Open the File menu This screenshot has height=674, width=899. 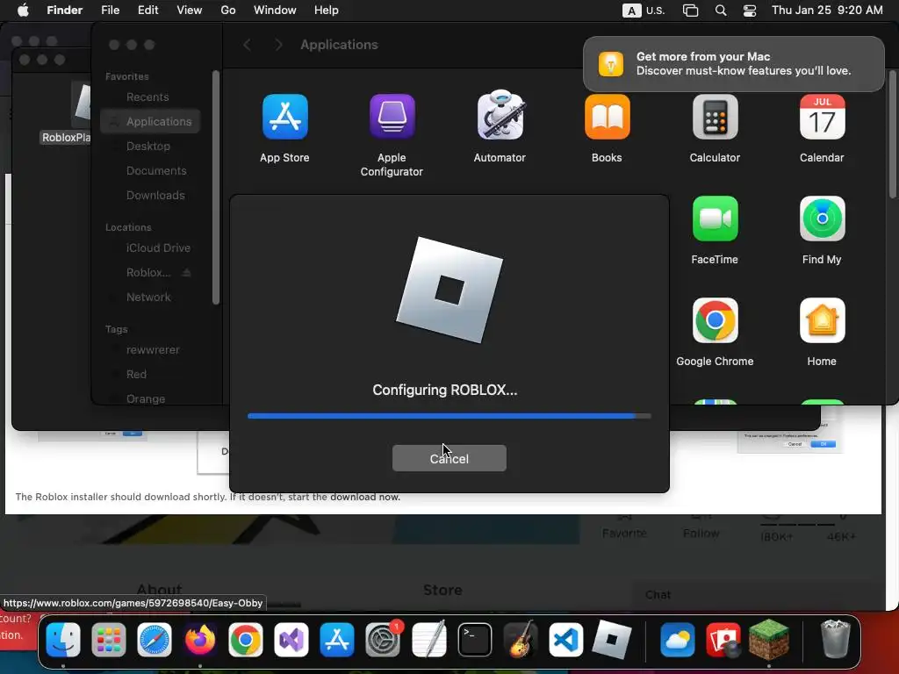click(x=110, y=11)
